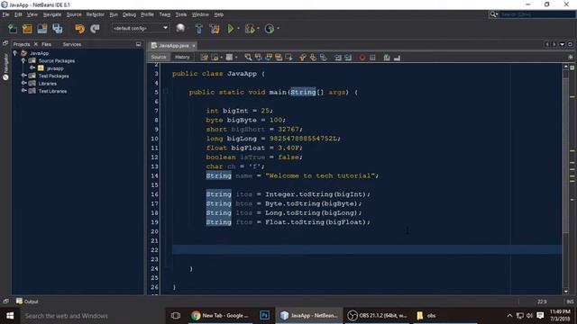Expand the Test Packages node
The width and height of the screenshot is (577, 324).
click(23, 76)
